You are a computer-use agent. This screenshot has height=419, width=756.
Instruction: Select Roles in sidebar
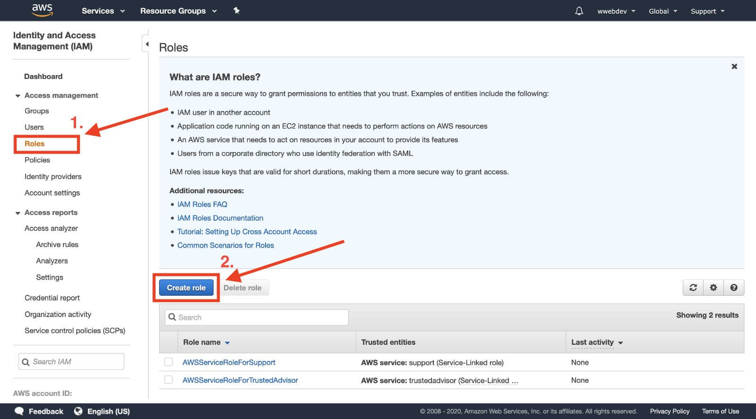tap(34, 144)
